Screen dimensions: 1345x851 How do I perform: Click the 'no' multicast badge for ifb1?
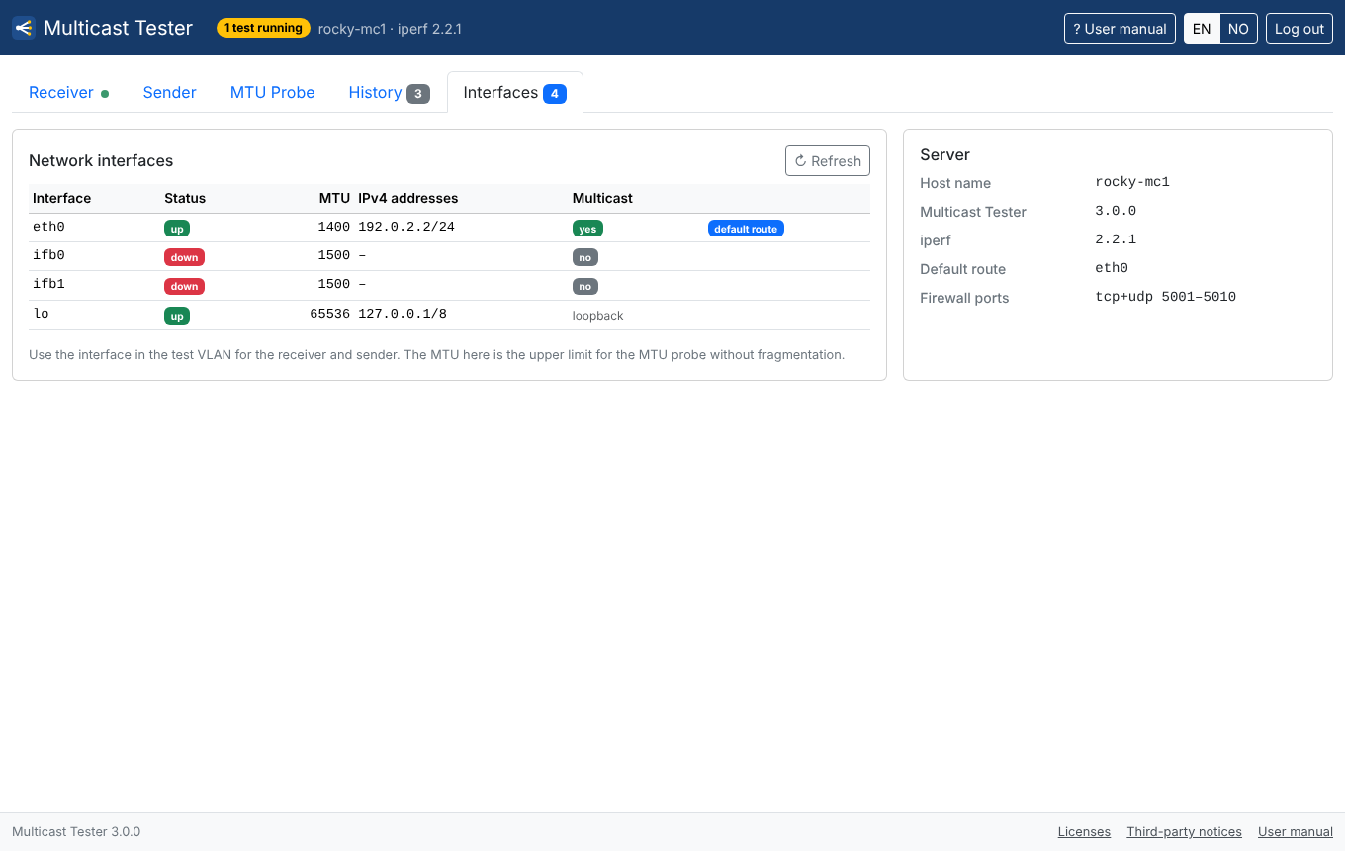pyautogui.click(x=585, y=286)
